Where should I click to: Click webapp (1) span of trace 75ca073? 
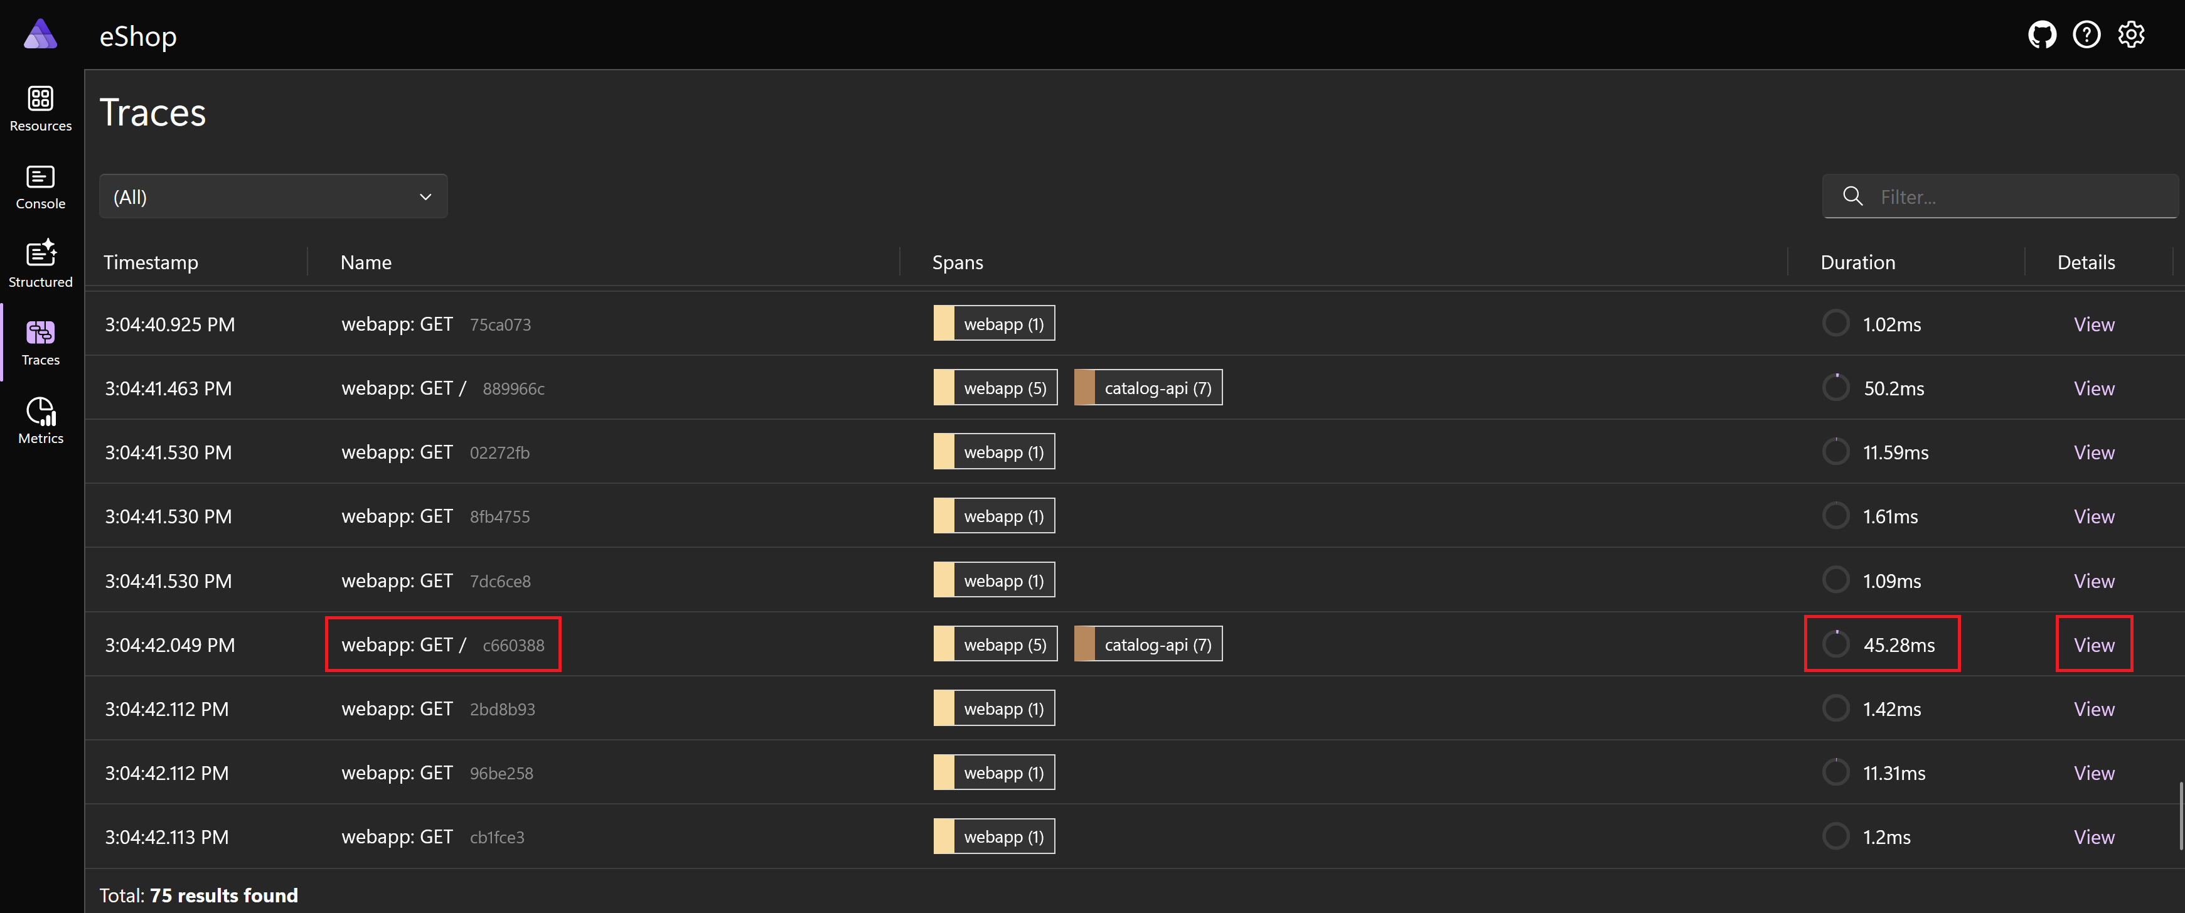tap(994, 323)
